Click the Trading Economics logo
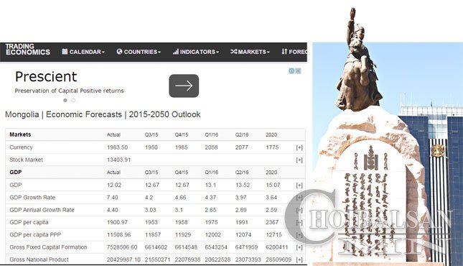Viewport: 463px width, 266px height. point(28,50)
